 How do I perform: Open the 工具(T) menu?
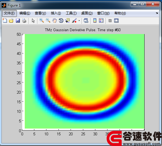tap(71, 13)
